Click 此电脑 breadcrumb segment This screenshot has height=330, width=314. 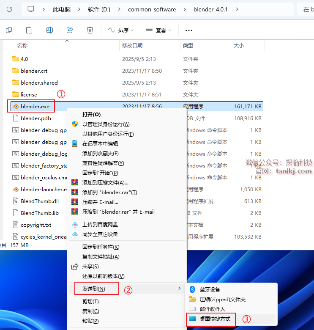[62, 9]
